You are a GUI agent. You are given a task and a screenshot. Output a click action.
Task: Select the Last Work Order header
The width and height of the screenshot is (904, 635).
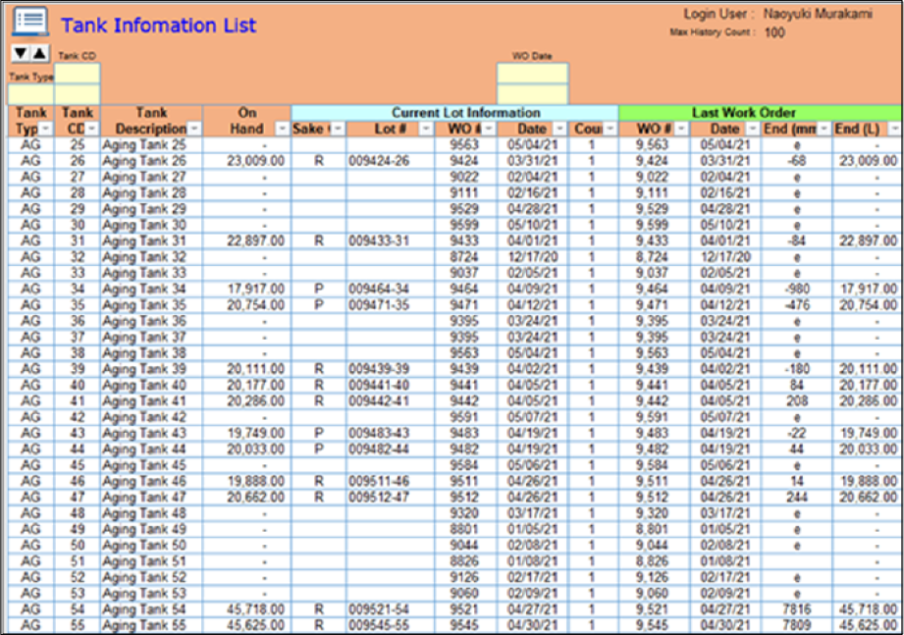(x=760, y=113)
